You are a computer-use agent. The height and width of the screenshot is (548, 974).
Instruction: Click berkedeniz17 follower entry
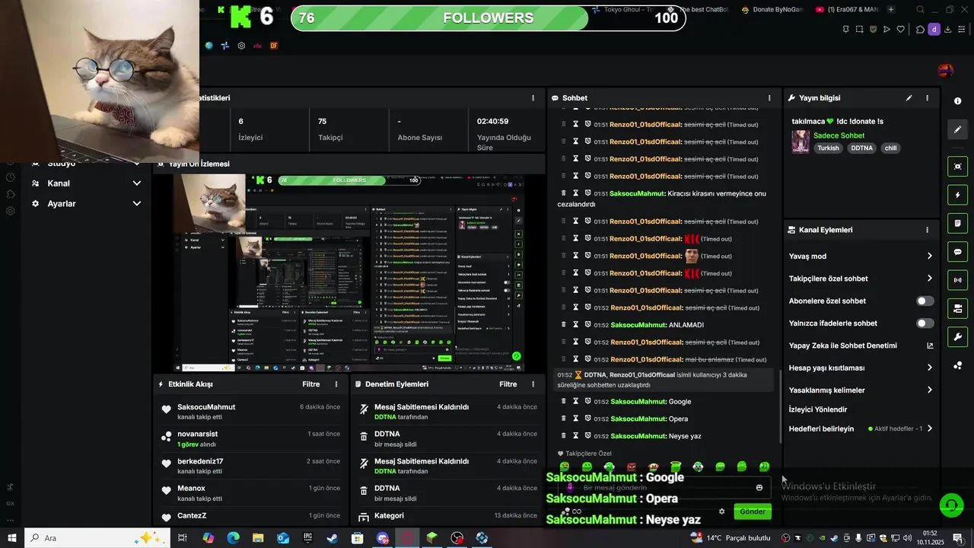(200, 461)
